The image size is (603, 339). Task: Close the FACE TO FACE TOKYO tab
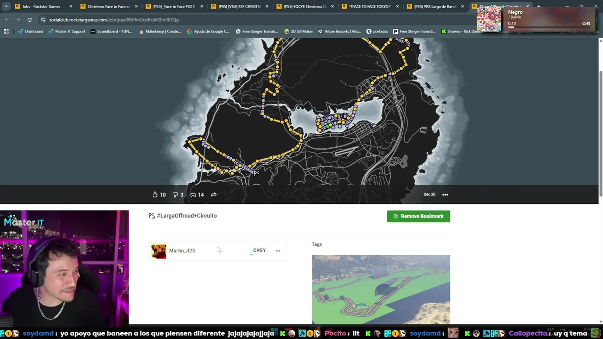[398, 7]
